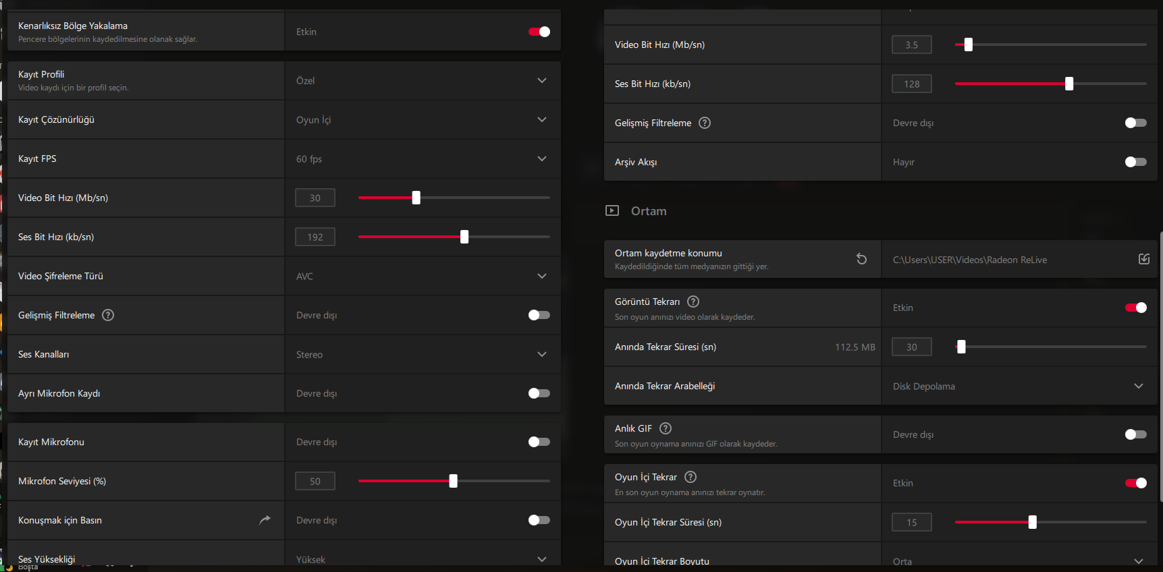This screenshot has width=1163, height=572.
Task: Click the left-panel Video Bit Hızı slider handle
Action: (x=416, y=198)
